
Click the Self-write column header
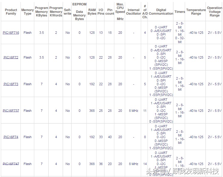(67, 12)
